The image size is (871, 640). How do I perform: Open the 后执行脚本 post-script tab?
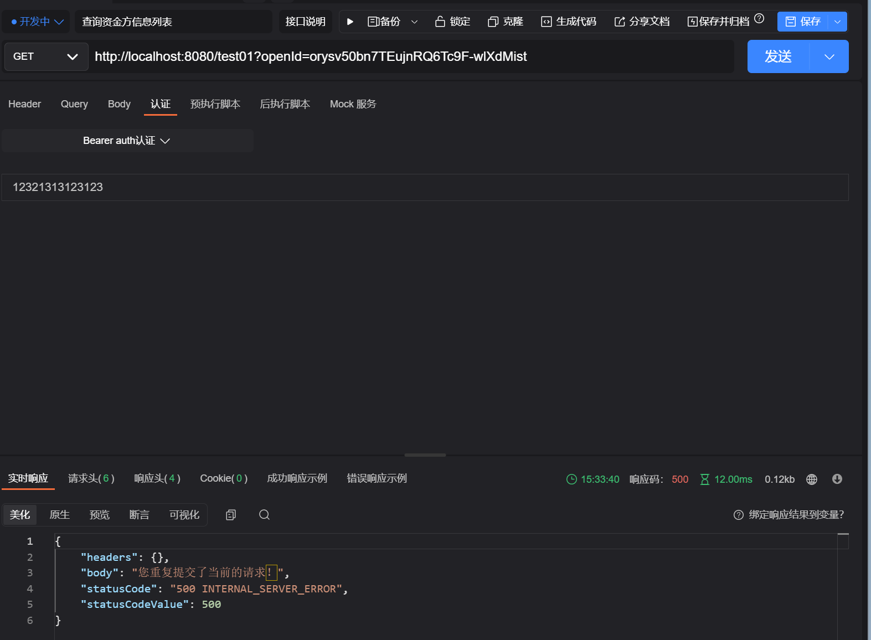[x=285, y=104]
